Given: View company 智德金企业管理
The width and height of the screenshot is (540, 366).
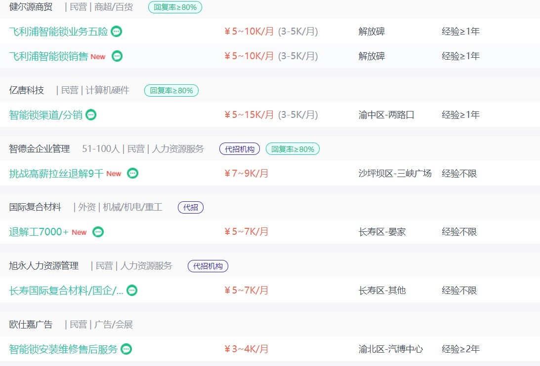Looking at the screenshot, I should tap(40, 148).
